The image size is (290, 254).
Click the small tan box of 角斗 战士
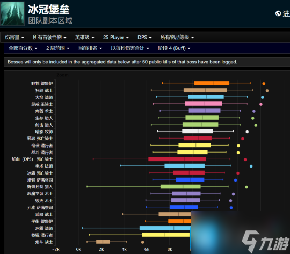103,242
